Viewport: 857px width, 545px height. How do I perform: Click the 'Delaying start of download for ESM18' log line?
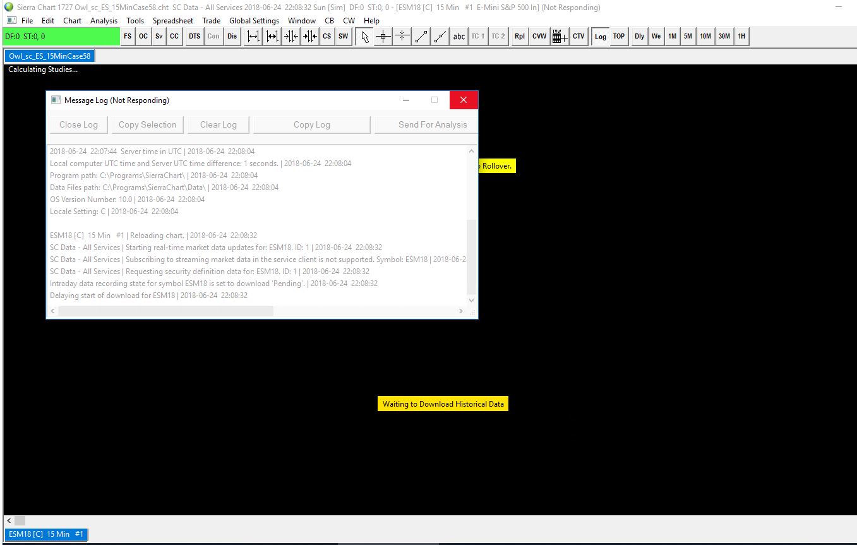click(x=148, y=296)
